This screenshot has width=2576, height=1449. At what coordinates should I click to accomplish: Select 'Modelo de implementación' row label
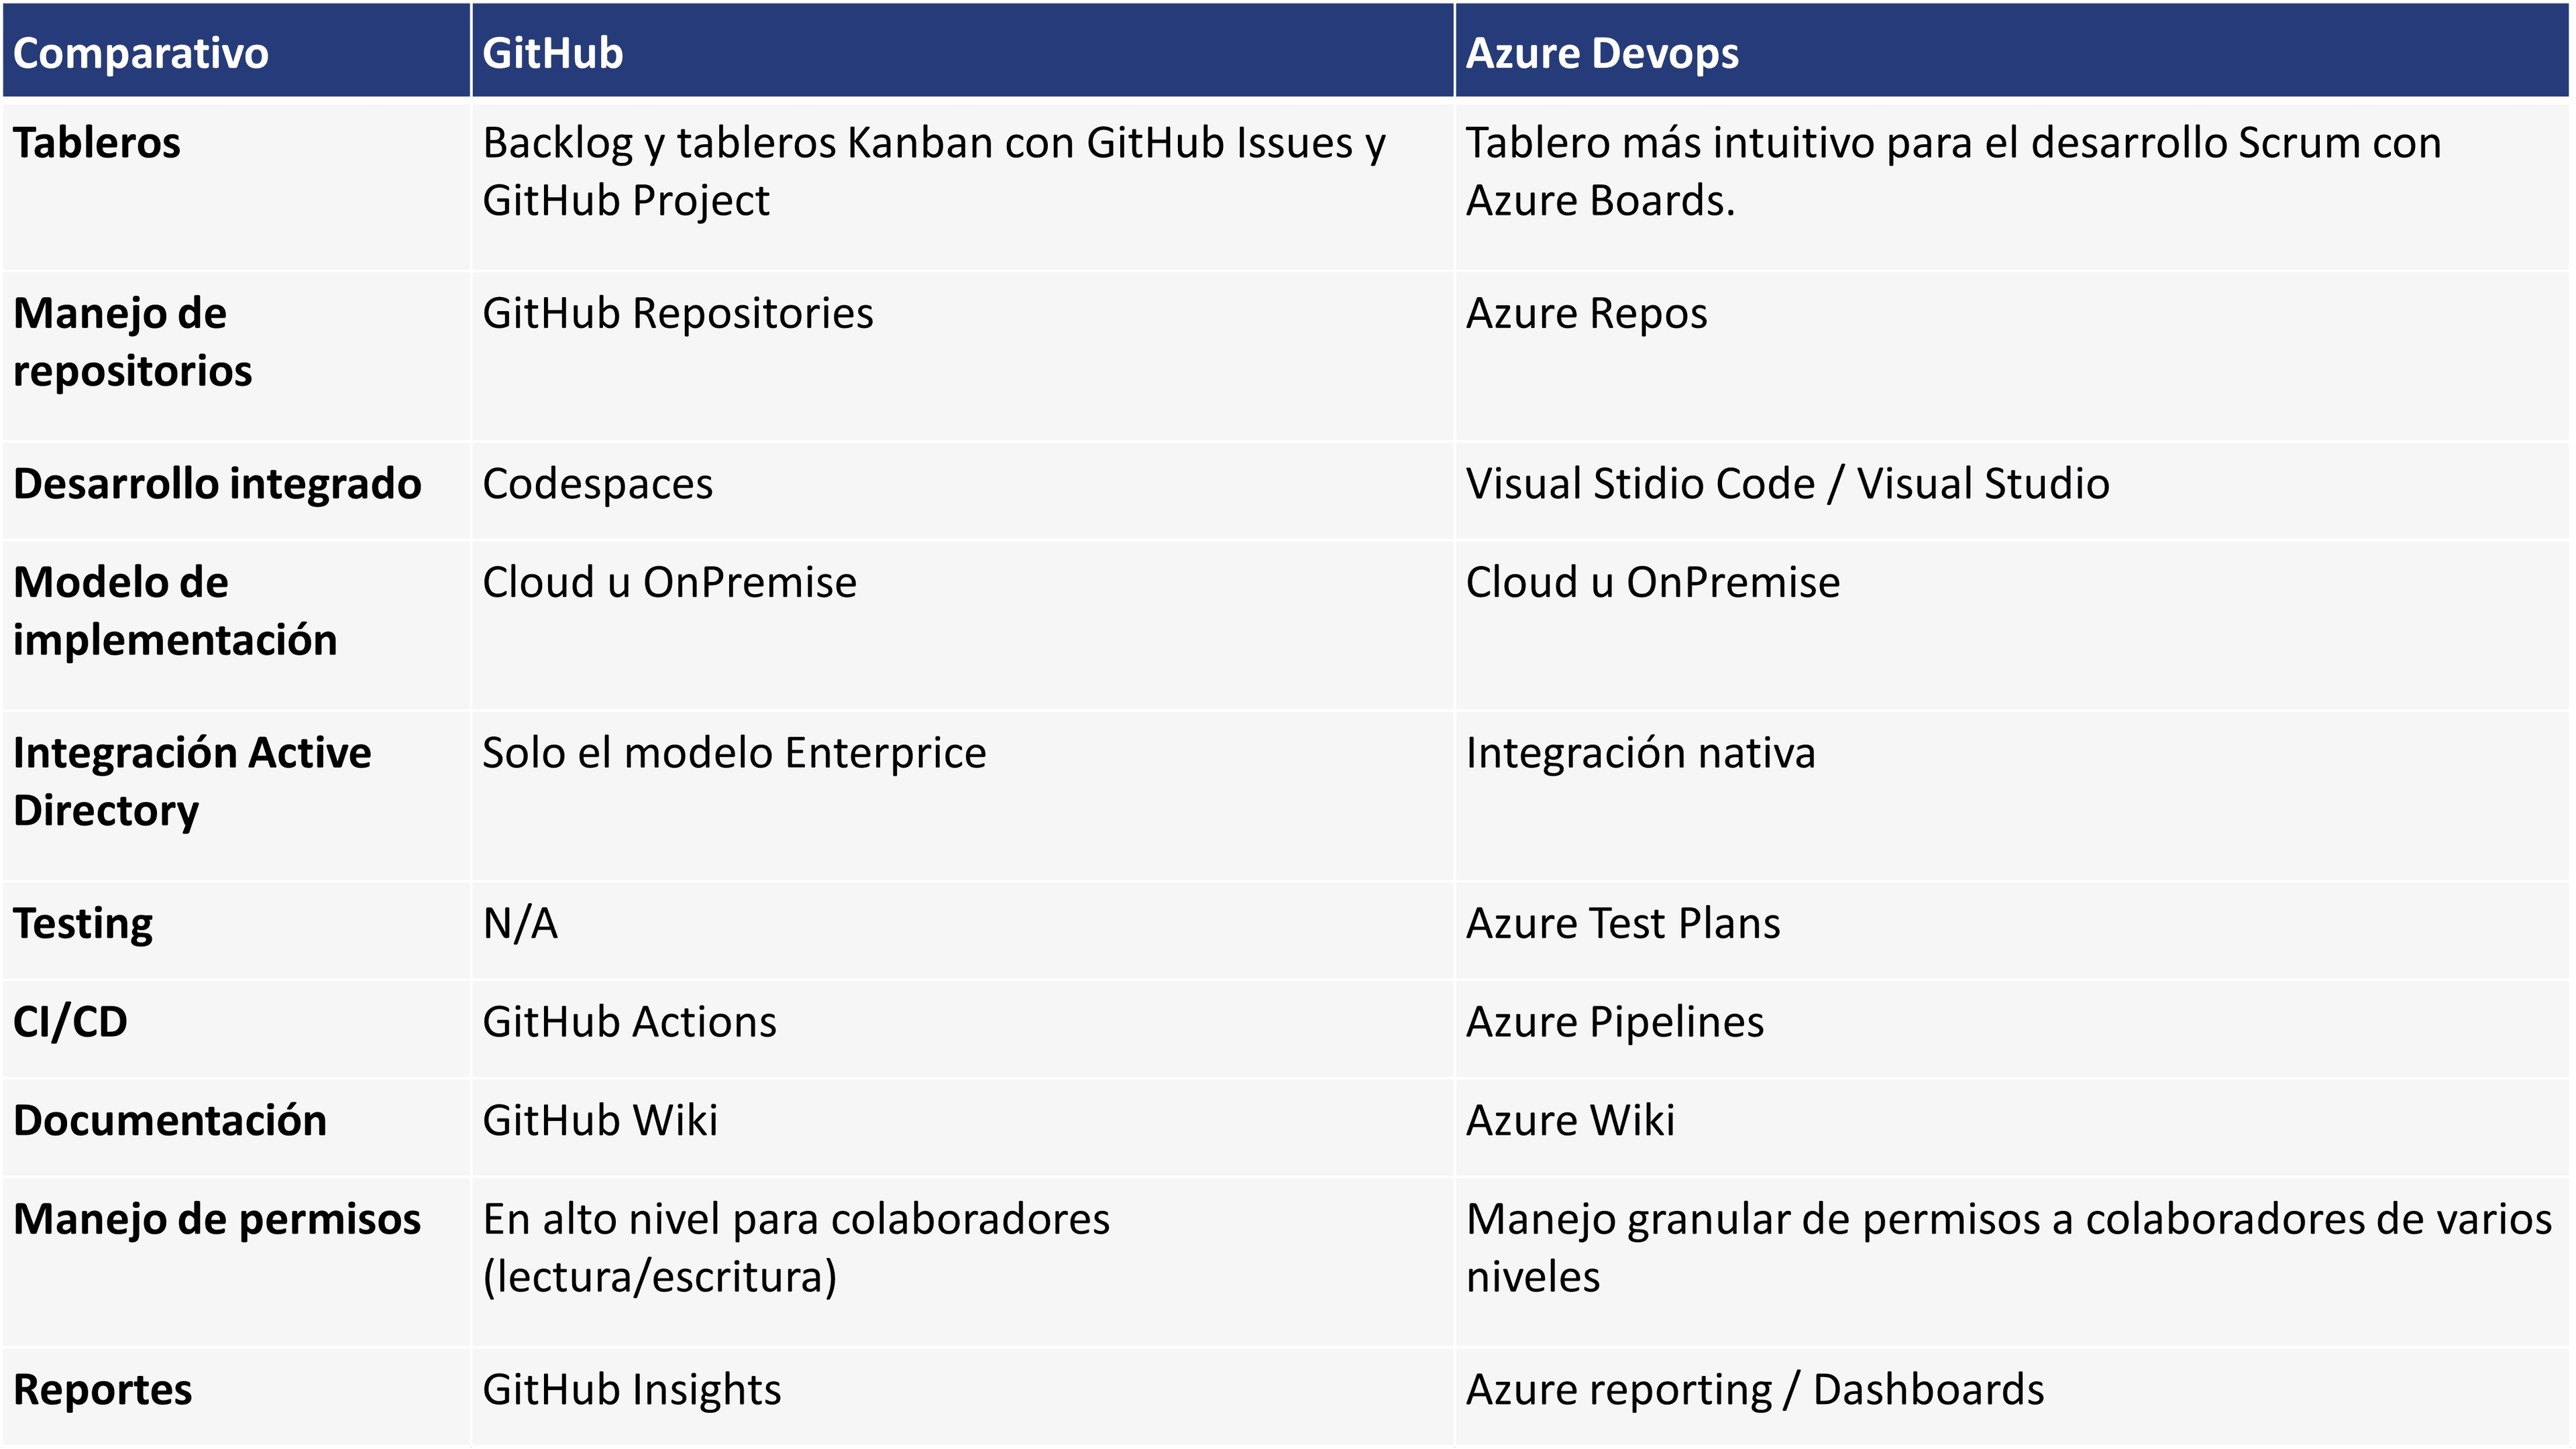236,626
